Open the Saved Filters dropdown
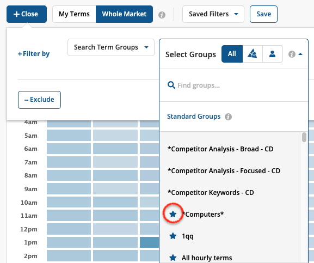Viewport: 314px width, 263px height. tap(213, 14)
